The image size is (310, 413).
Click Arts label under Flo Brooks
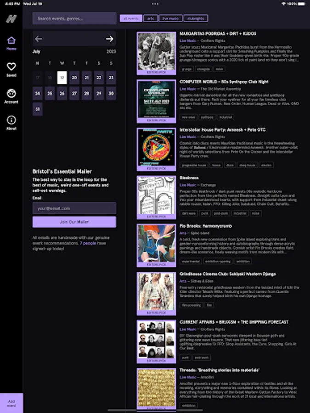183,233
